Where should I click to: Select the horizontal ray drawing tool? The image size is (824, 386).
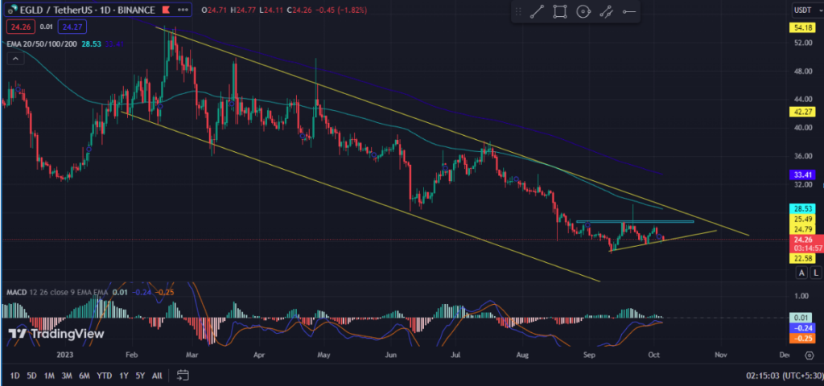coord(629,11)
